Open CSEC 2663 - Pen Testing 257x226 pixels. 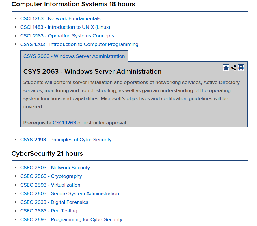(49, 211)
